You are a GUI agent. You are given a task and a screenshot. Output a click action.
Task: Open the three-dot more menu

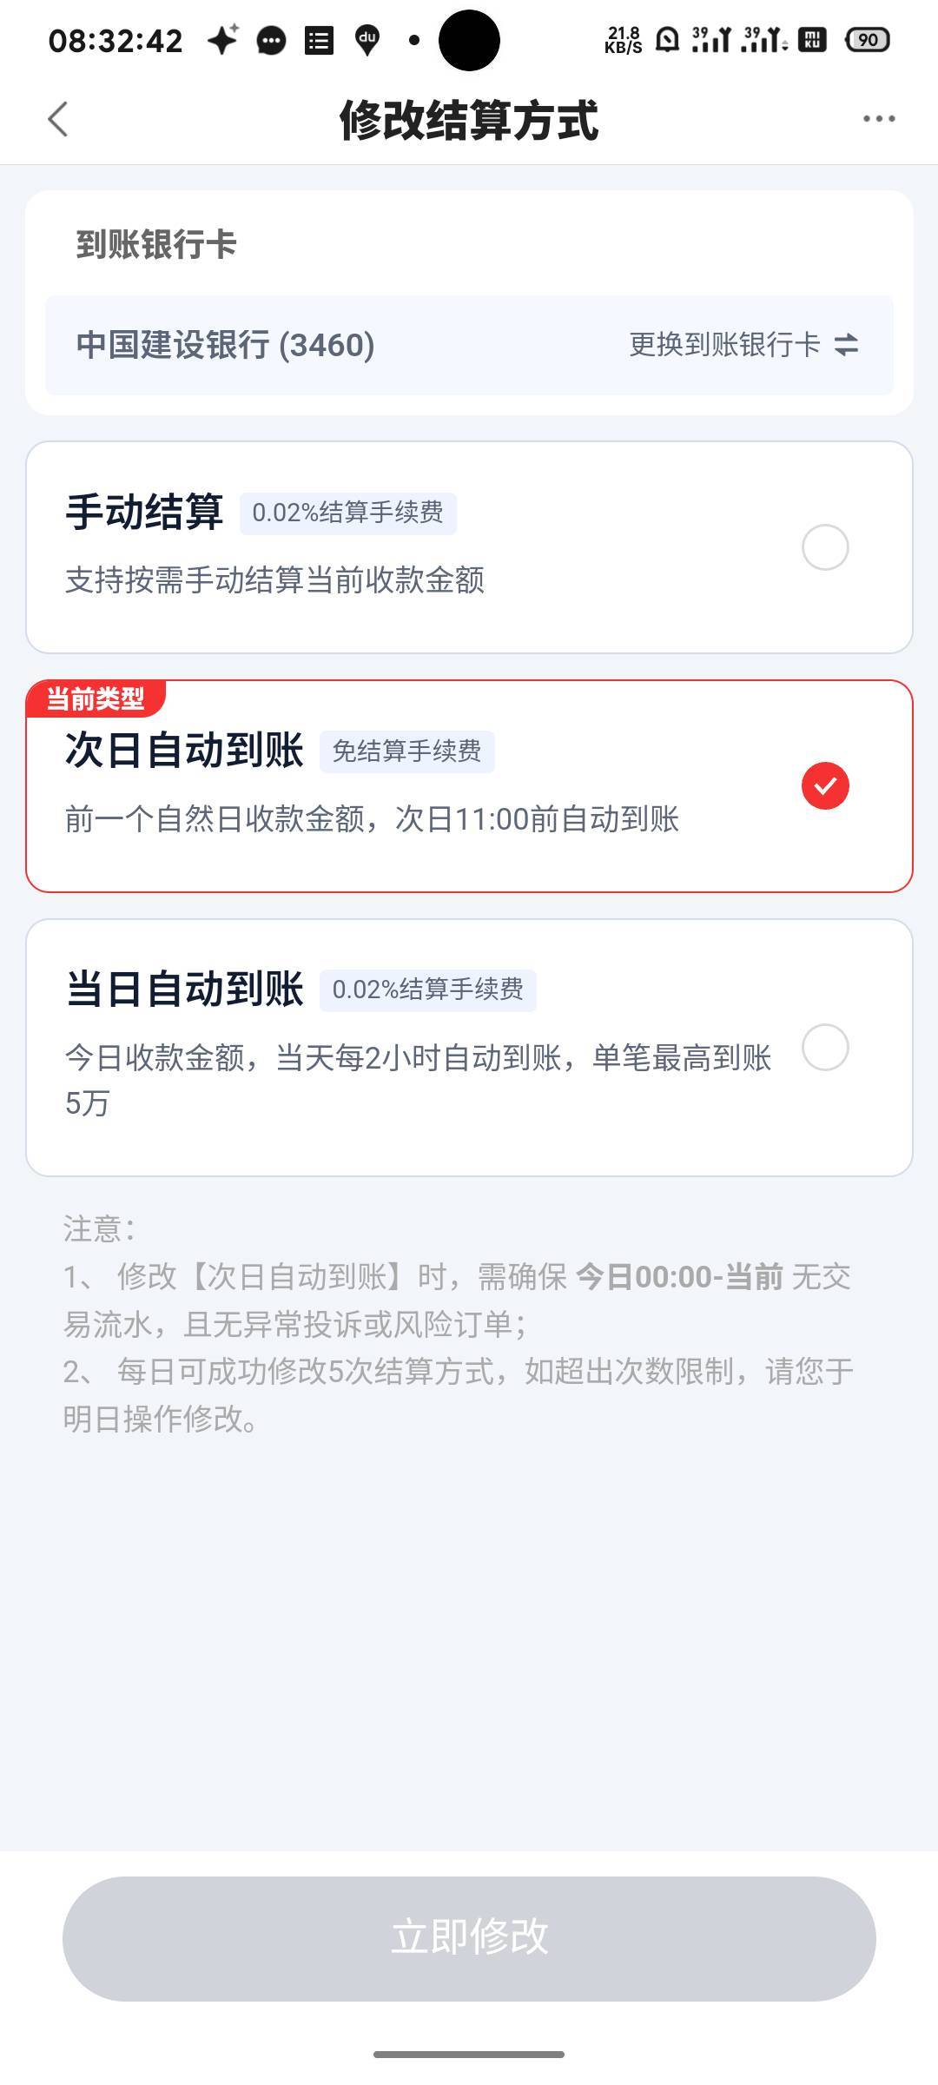[x=878, y=119]
